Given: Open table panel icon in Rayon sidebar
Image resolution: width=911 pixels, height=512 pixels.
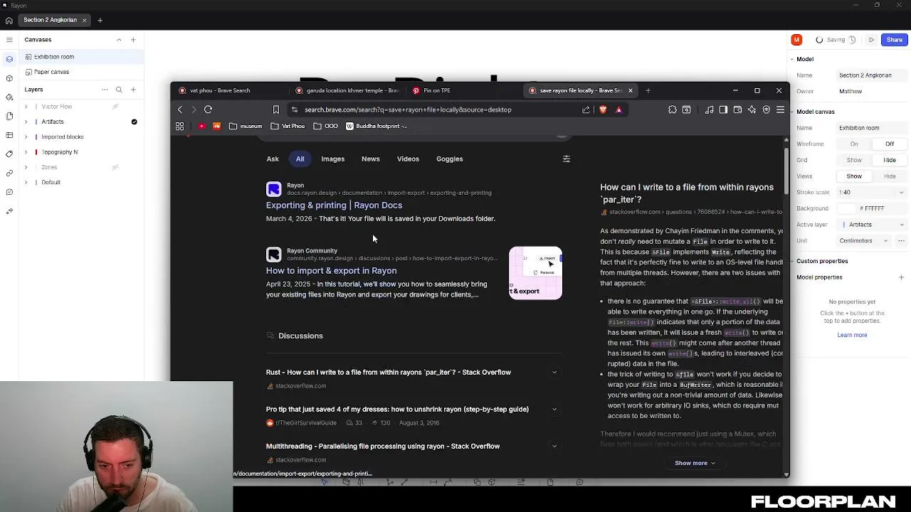Looking at the screenshot, I should (9, 135).
